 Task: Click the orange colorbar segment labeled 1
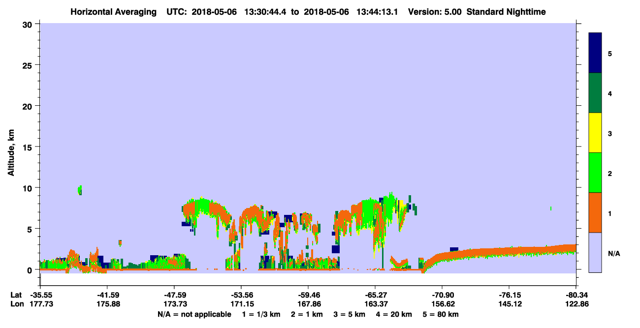tap(595, 212)
